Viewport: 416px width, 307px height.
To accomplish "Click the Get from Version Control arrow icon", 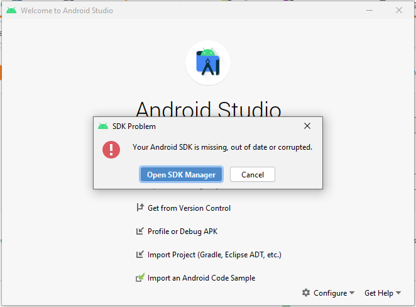I will point(140,208).
